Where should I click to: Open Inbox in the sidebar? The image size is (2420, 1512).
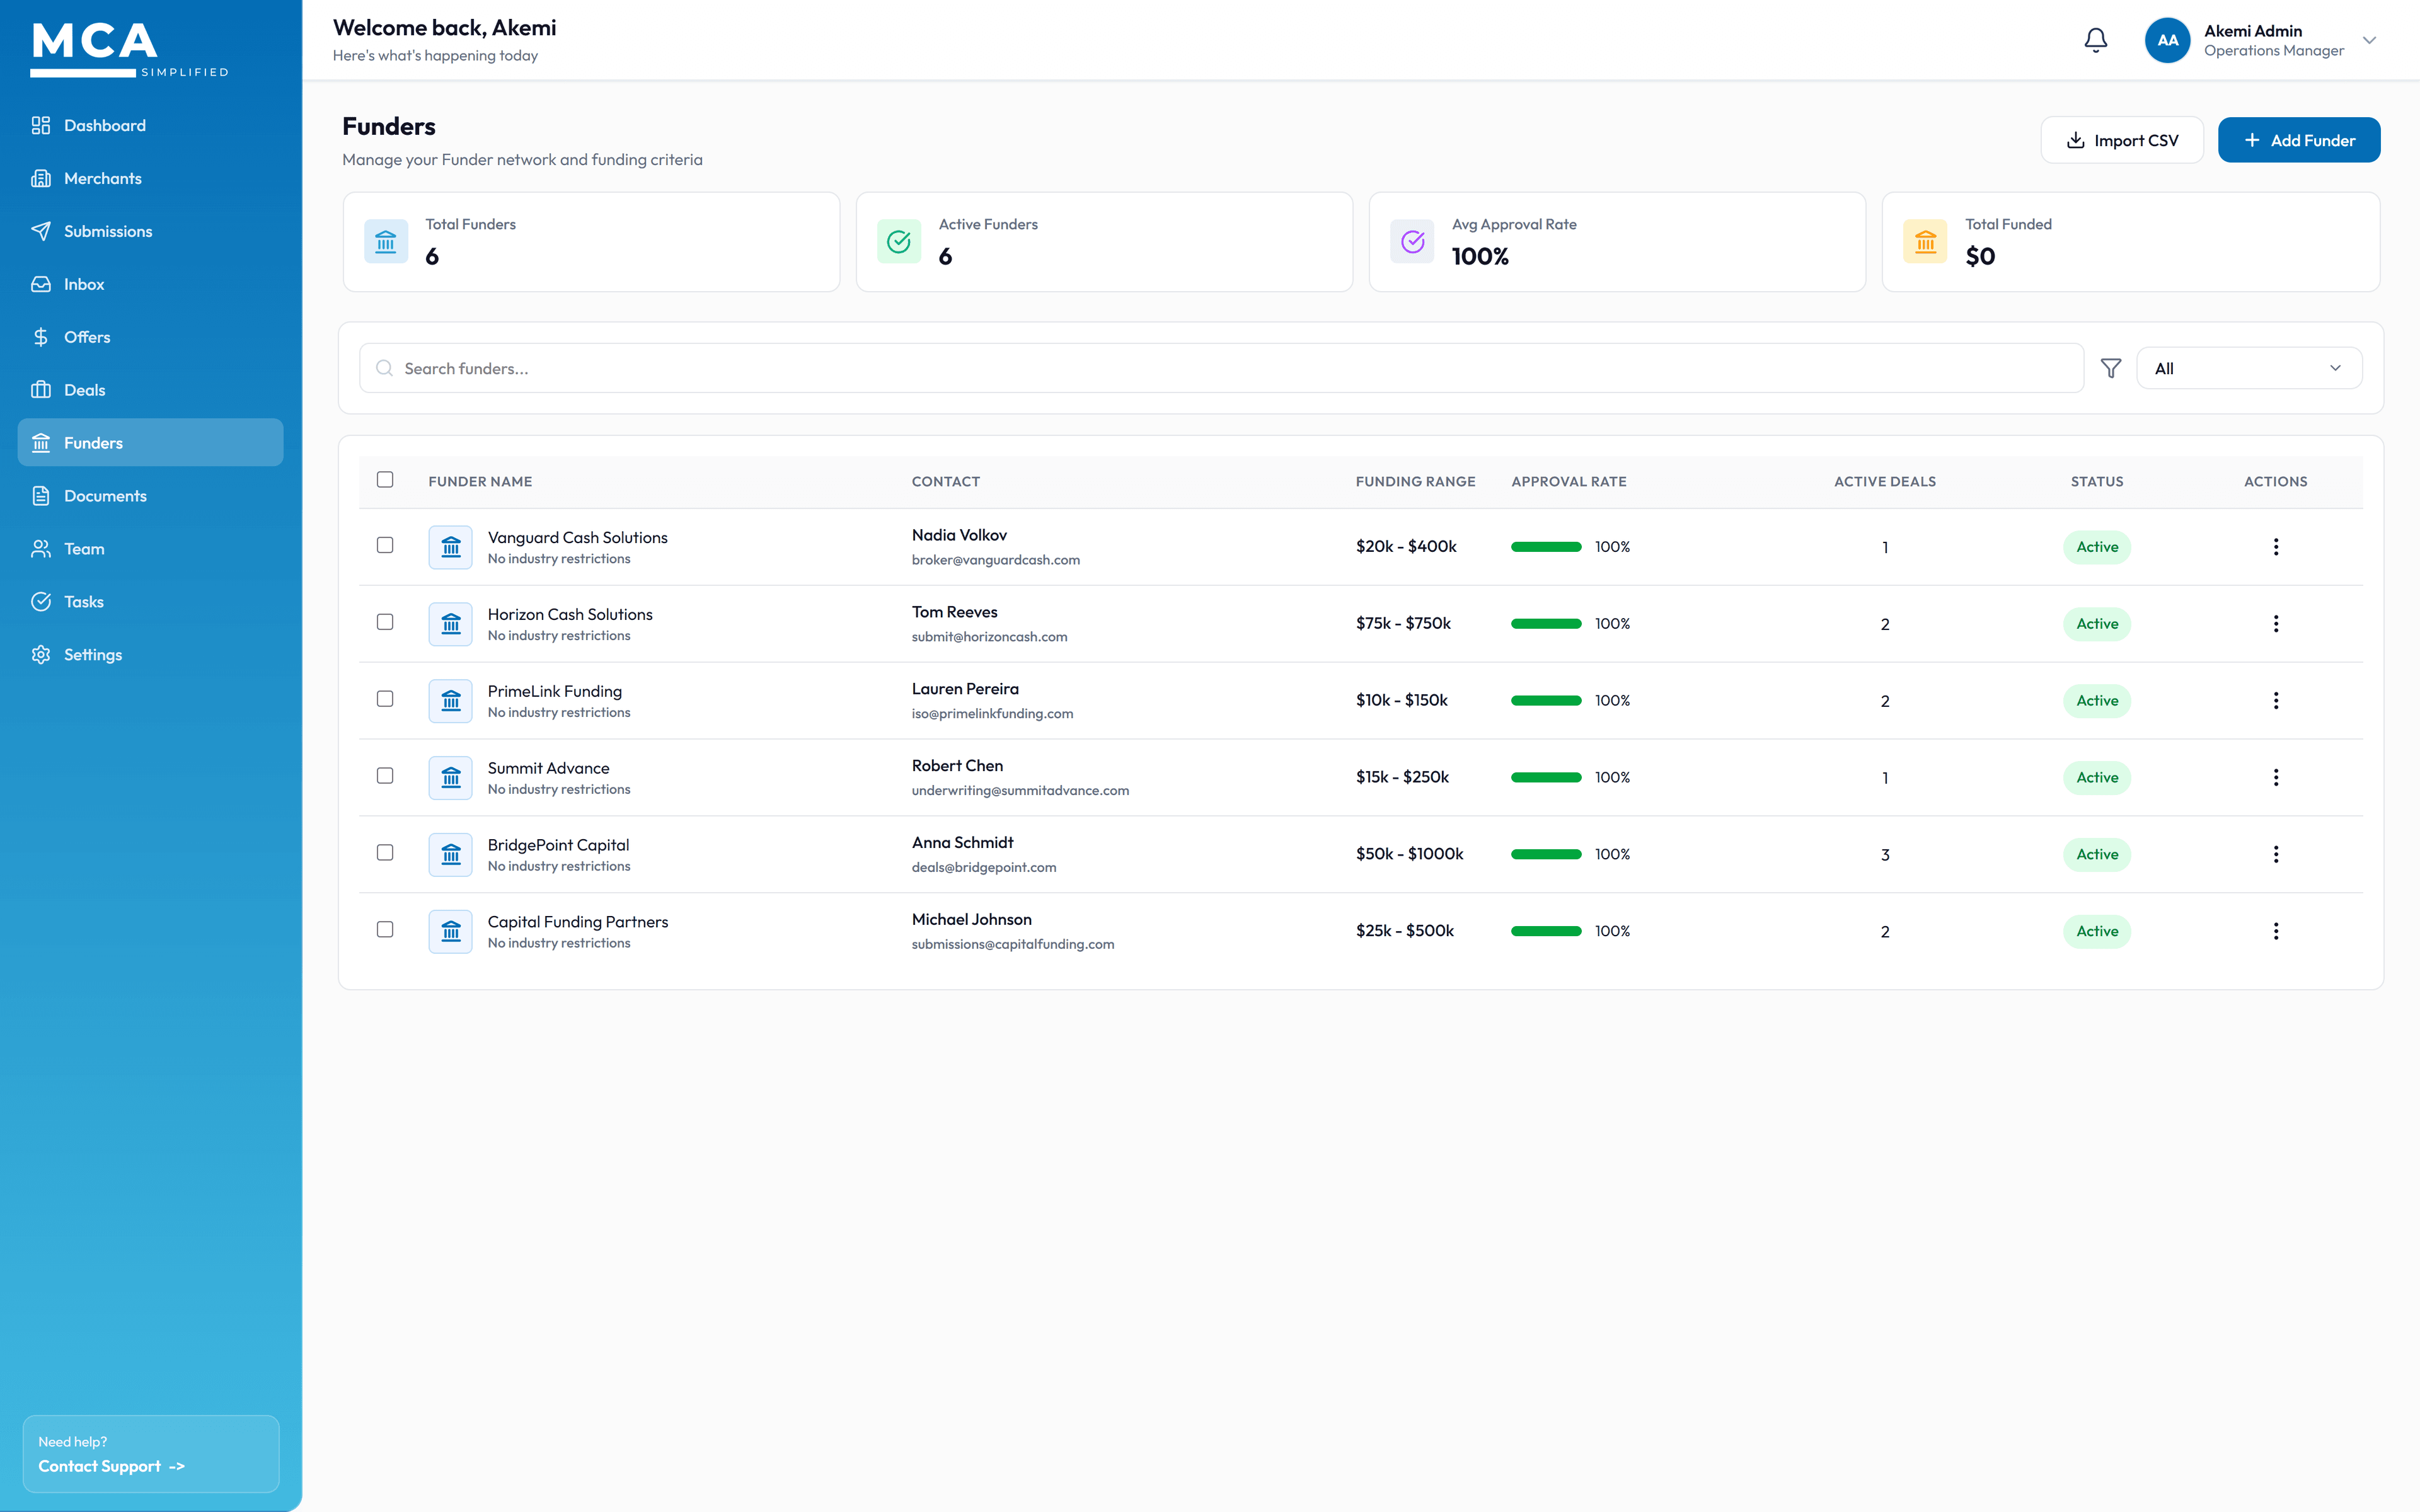click(x=150, y=284)
